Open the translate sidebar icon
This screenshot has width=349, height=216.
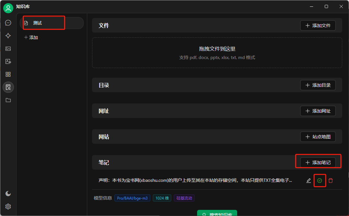pyautogui.click(x=8, y=62)
